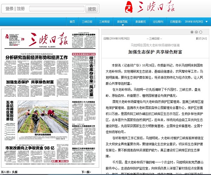The width and height of the screenshot is (211, 175).
Task: Select the 三峡日报 navigation item
Action: (87, 21)
